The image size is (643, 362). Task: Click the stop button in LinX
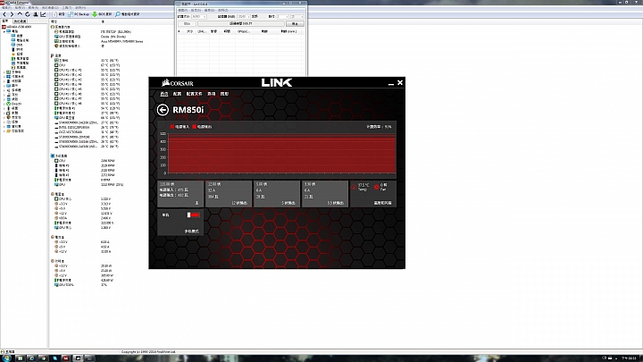coord(295,24)
